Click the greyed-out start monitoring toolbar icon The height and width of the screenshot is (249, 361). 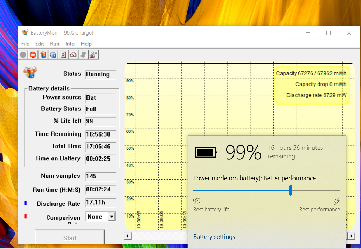pos(23,55)
